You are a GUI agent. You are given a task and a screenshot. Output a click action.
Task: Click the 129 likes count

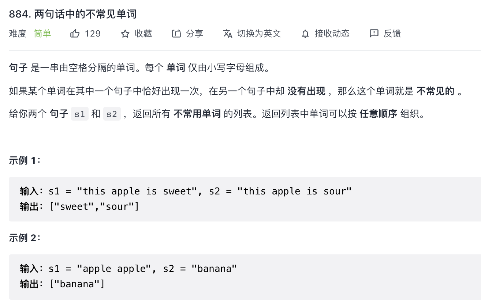pos(93,34)
